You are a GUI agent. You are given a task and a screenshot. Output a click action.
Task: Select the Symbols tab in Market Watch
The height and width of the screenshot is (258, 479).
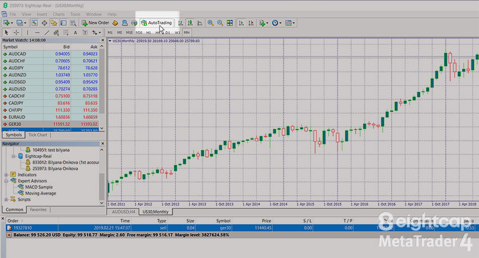(x=14, y=135)
